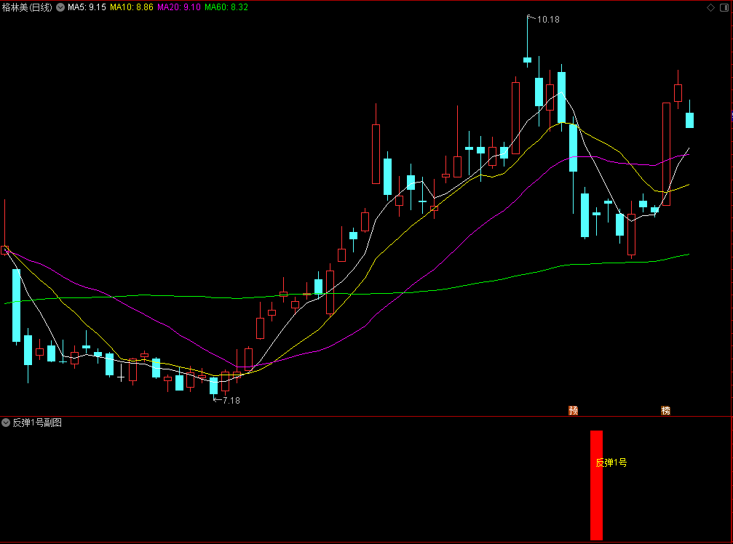Image resolution: width=733 pixels, height=544 pixels.
Task: Click the MA5: 9.15 indicator label
Action: (87, 7)
